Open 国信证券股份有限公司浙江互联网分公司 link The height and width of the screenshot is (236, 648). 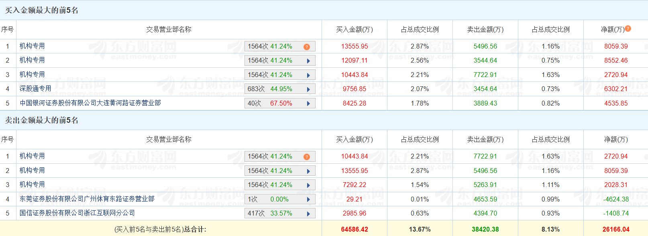pos(77,213)
